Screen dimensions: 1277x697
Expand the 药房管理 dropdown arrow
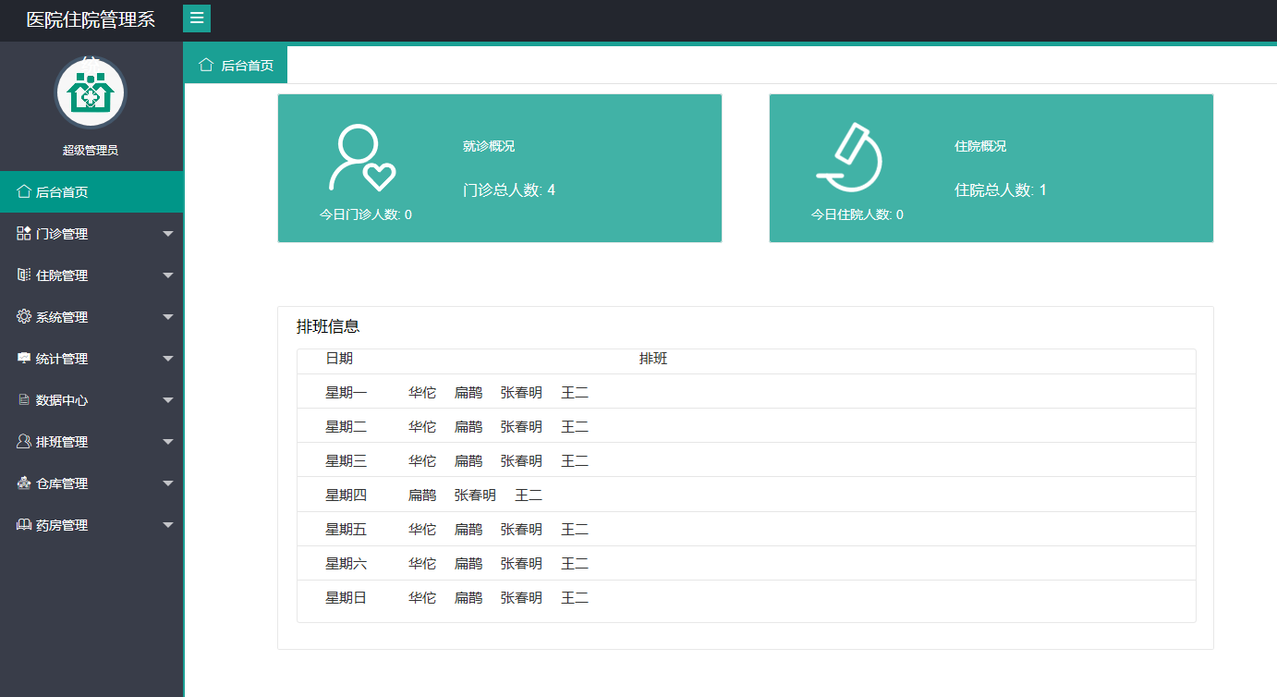pos(168,525)
